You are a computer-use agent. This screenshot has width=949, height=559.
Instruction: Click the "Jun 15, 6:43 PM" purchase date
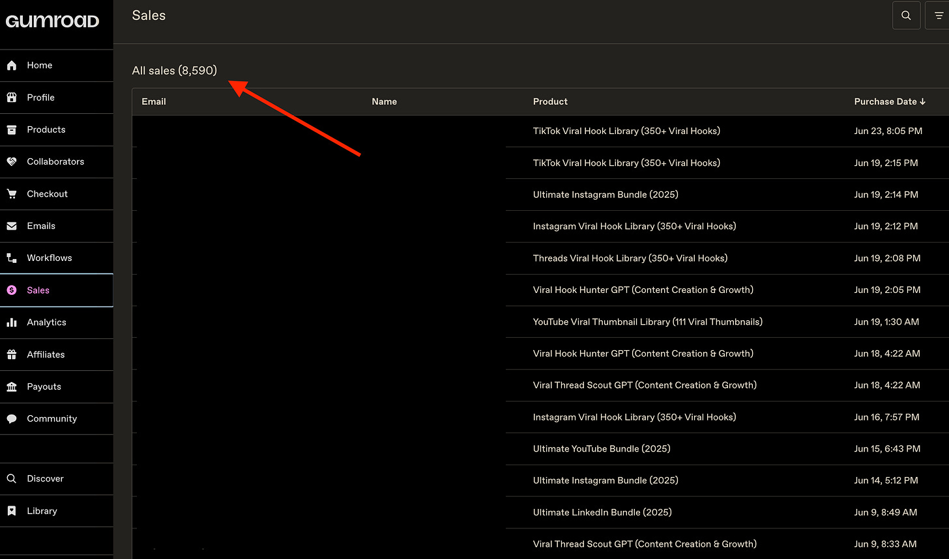click(x=887, y=448)
